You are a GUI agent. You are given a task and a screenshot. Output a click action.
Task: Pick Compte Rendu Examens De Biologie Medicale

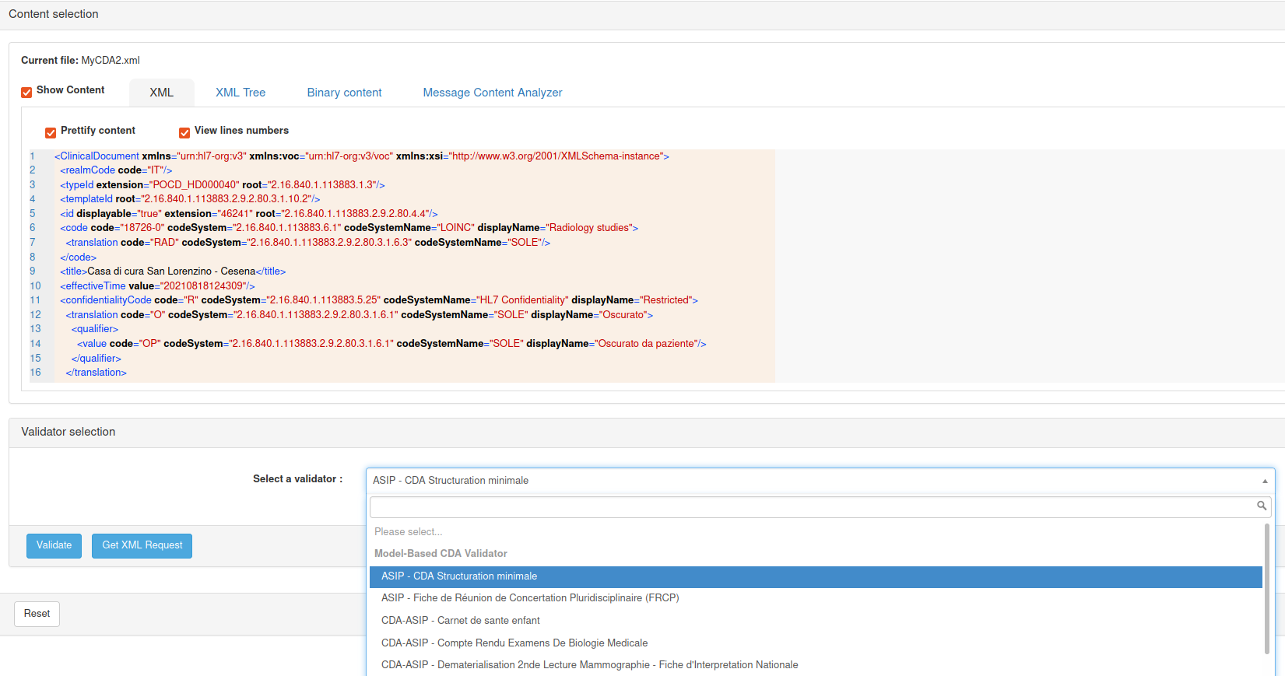tap(514, 643)
